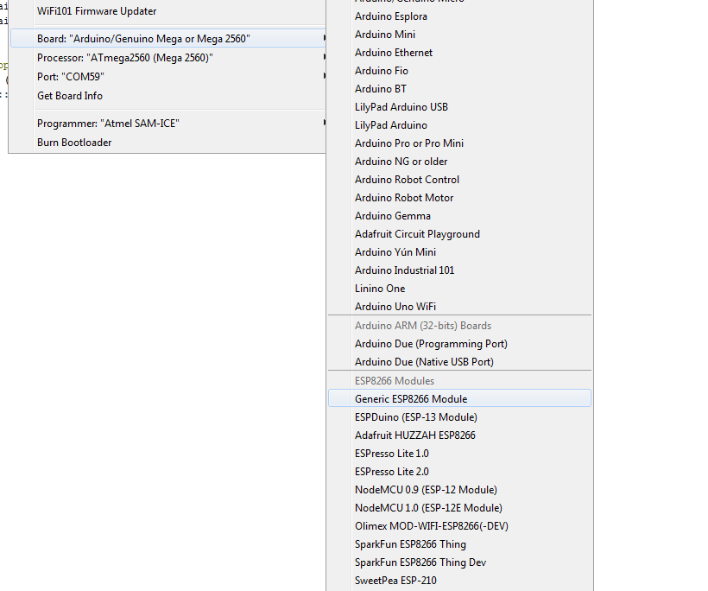
Task: Select Olimex MOD-WIFI-ESP8266(-DEV) board
Action: [x=459, y=526]
